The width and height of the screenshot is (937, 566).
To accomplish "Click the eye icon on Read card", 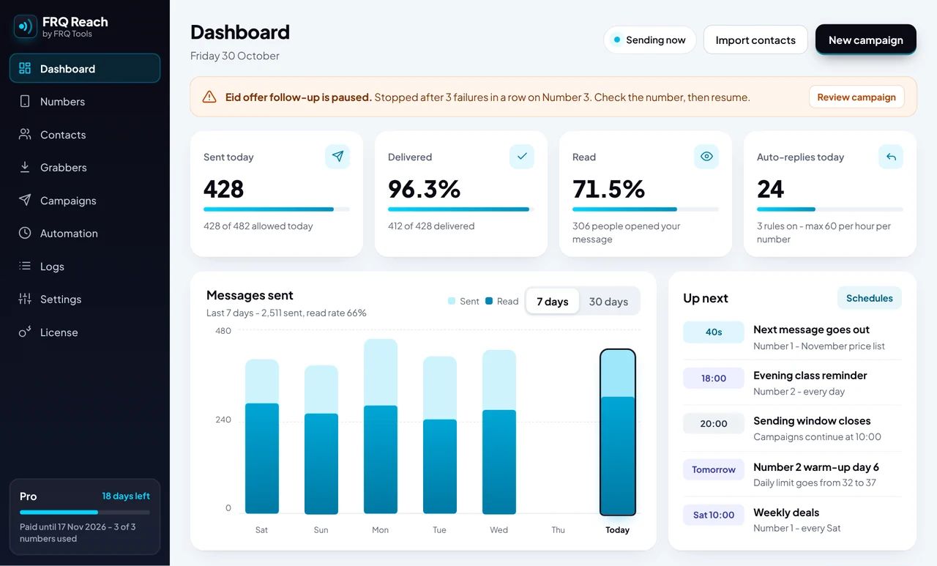I will coord(706,156).
